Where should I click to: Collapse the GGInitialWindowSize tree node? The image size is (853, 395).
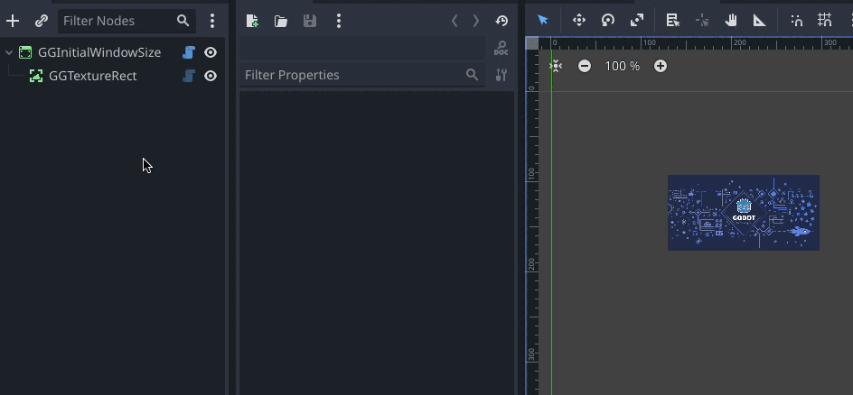pos(9,52)
